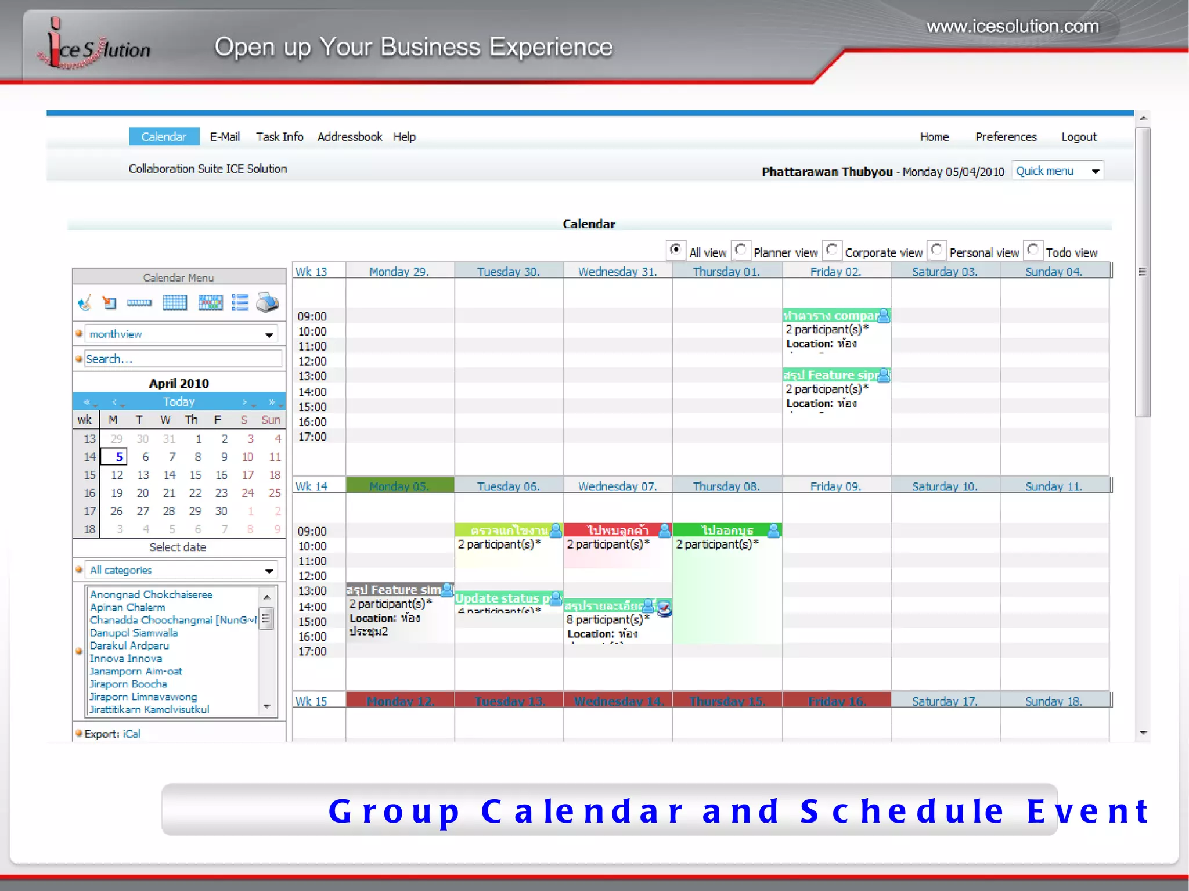This screenshot has height=891, width=1189.
Task: Click the add new event icon in Calendar Menu
Action: click(85, 302)
